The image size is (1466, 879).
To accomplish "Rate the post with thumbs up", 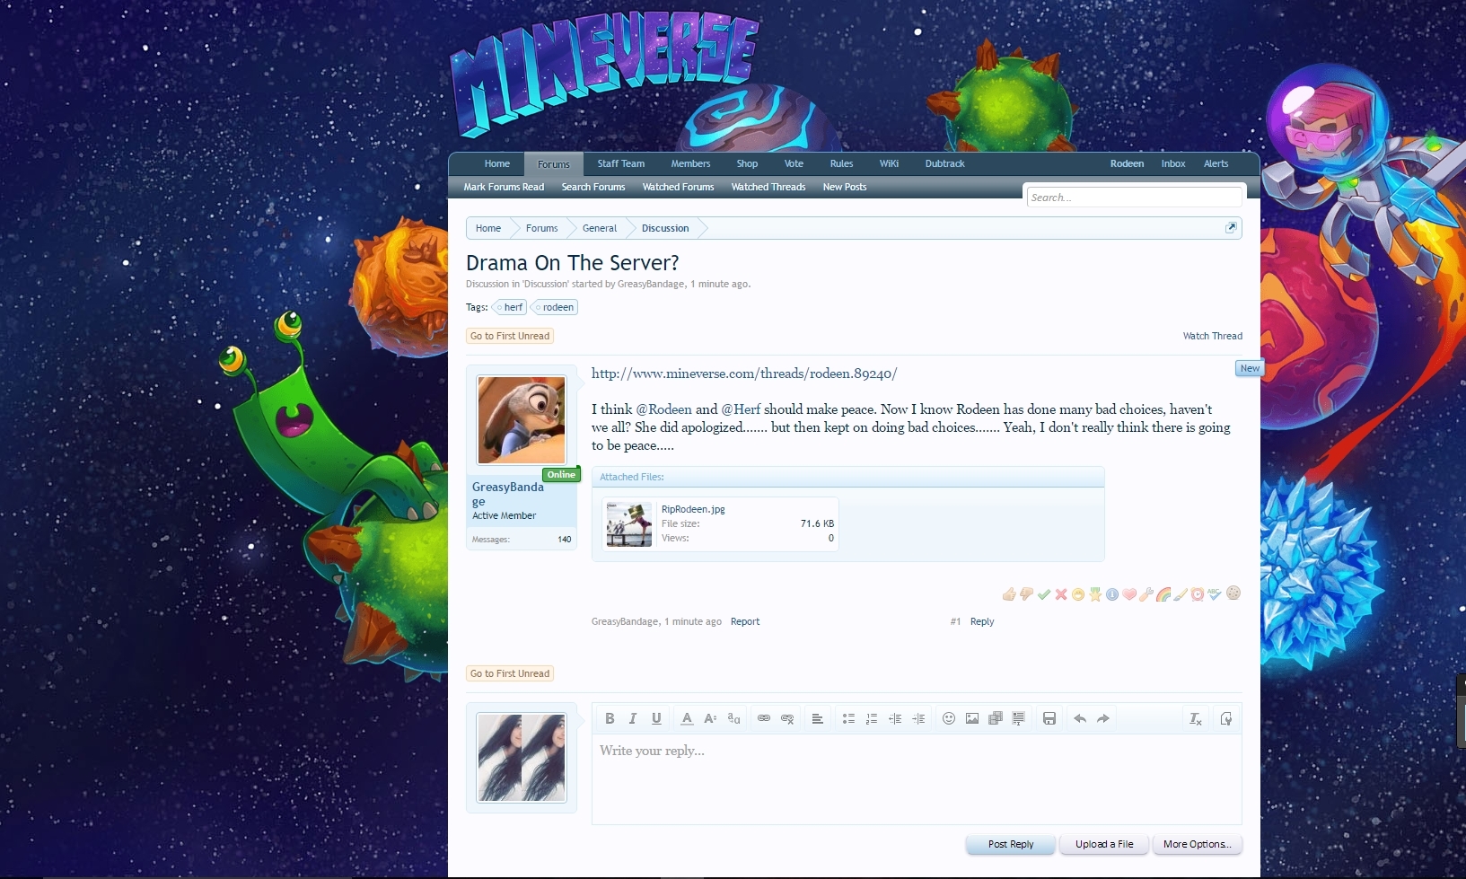I will [1009, 594].
